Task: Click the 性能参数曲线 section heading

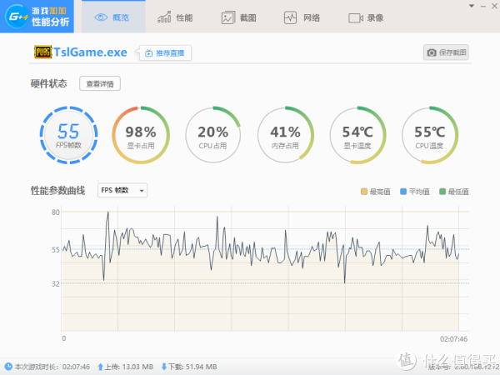Action: 57,191
